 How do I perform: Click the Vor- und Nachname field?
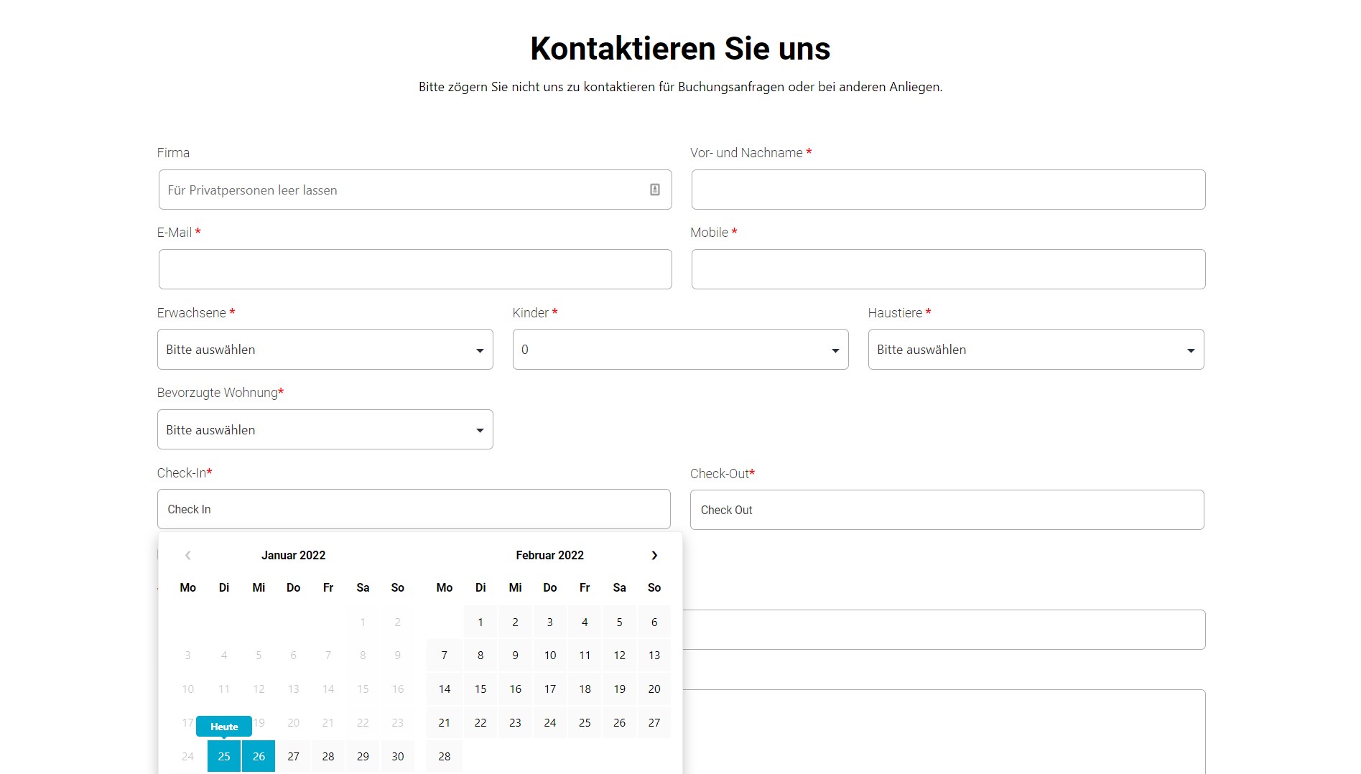pyautogui.click(x=947, y=190)
